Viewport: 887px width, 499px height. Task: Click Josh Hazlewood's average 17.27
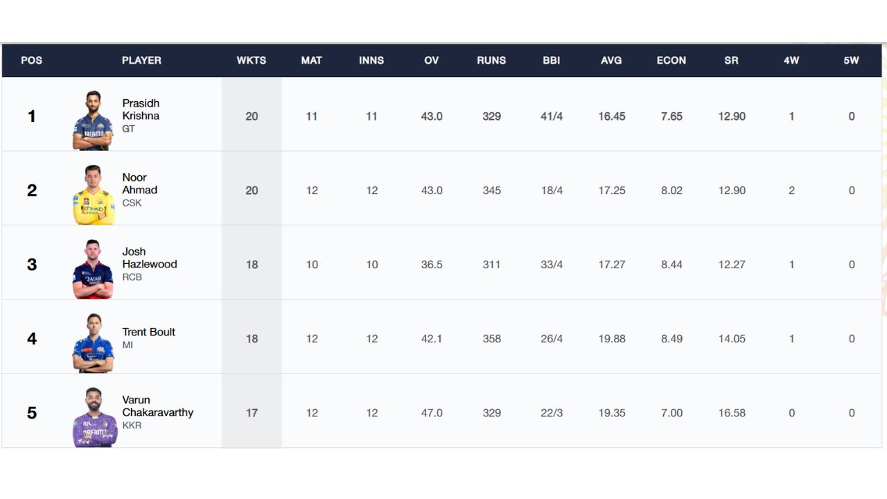coord(612,265)
